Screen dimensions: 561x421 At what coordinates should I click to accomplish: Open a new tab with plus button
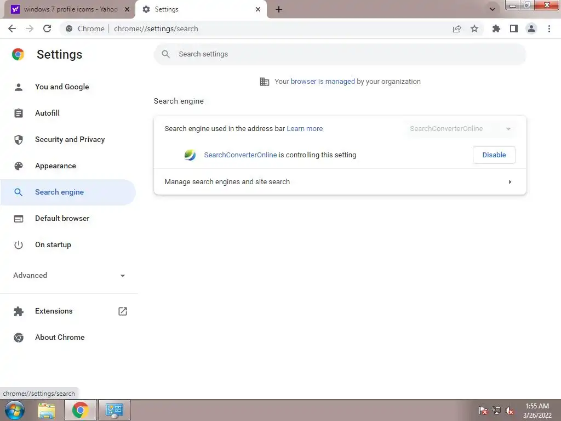point(279,9)
